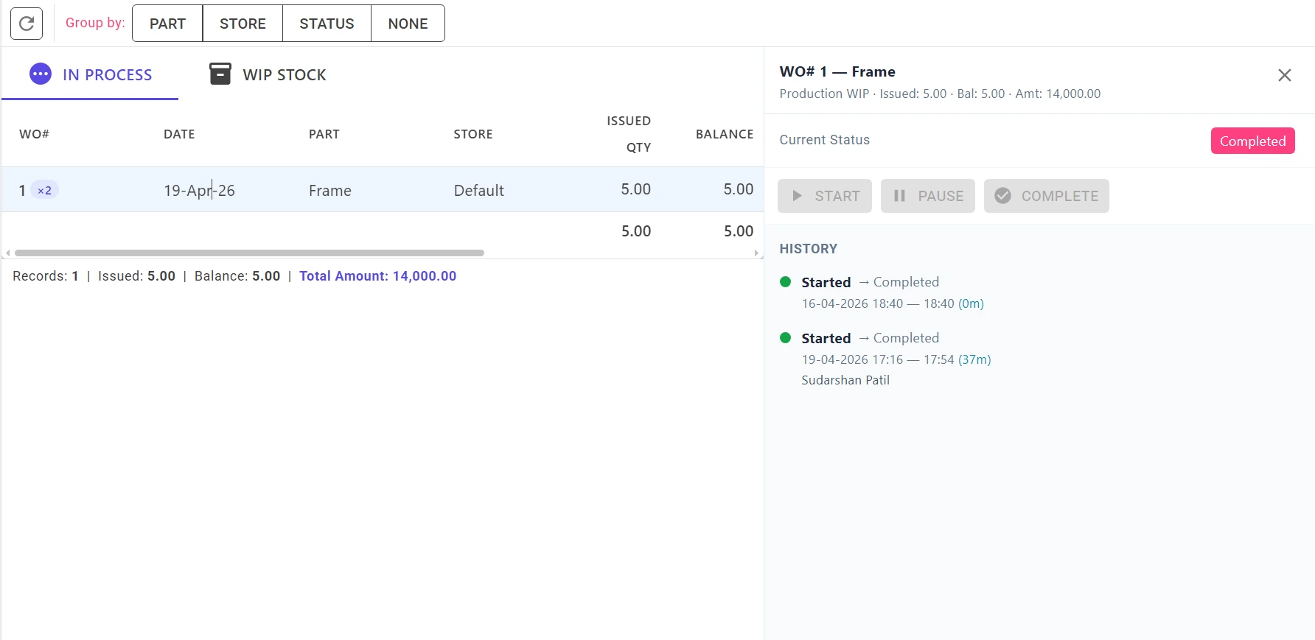Click the PAUSE button
The height and width of the screenshot is (640, 1315).
click(x=928, y=196)
